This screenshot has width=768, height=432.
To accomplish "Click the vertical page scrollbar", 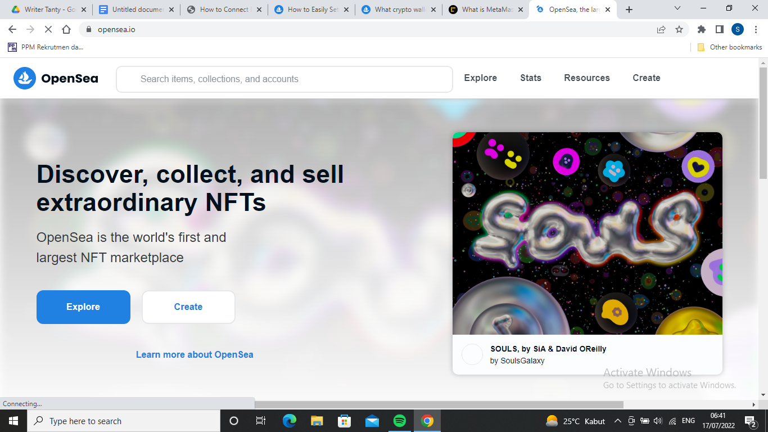I will 763,124.
